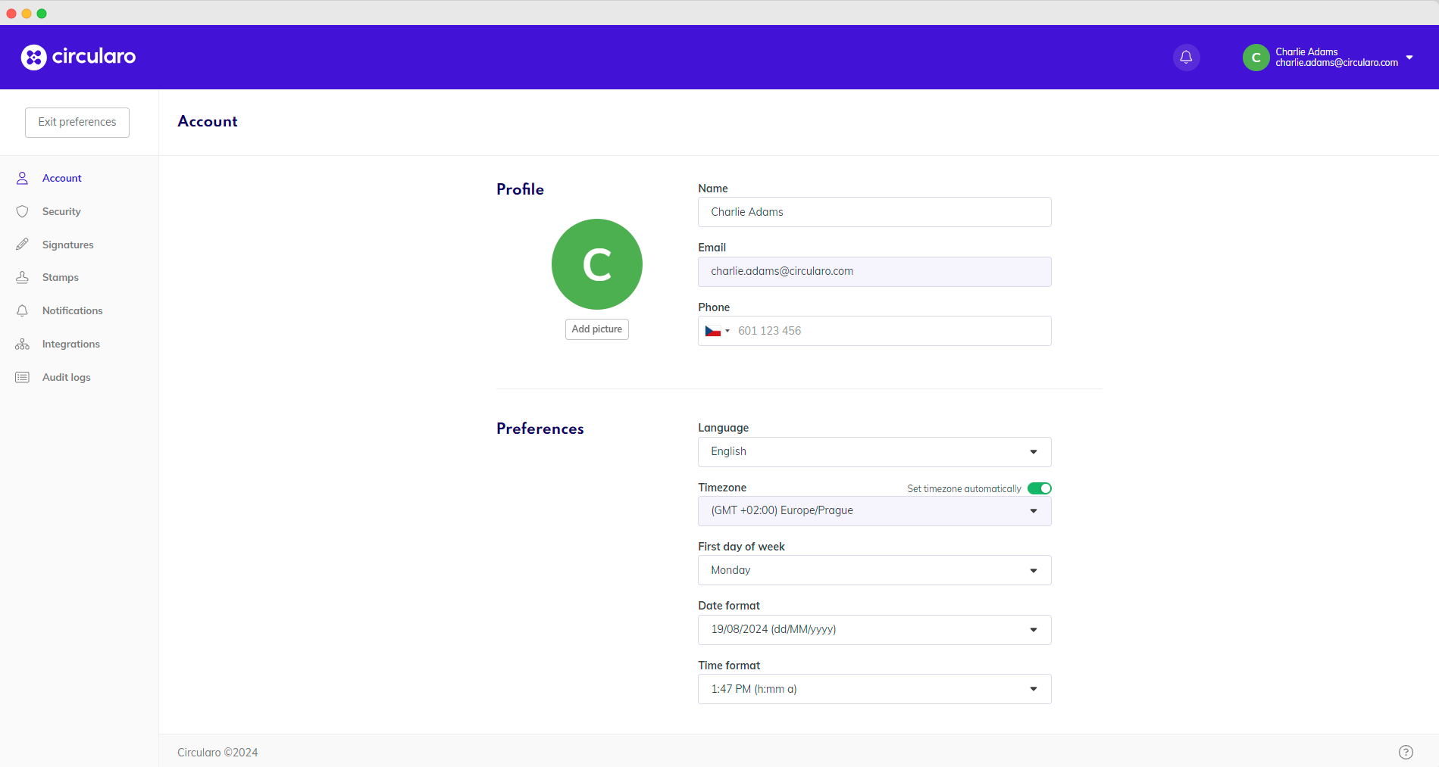Select Account in the sidebar menu
This screenshot has width=1439, height=767.
61,179
